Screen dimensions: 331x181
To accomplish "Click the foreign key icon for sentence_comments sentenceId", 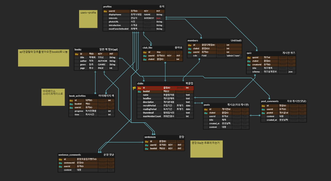I will [x=61, y=163].
